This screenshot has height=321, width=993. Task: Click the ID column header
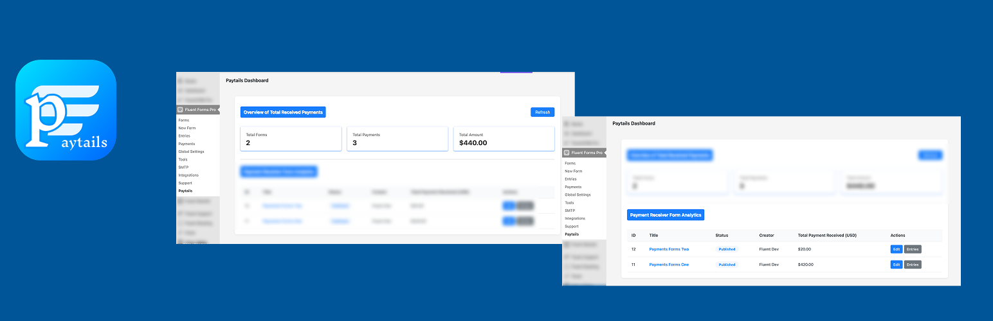coord(633,236)
